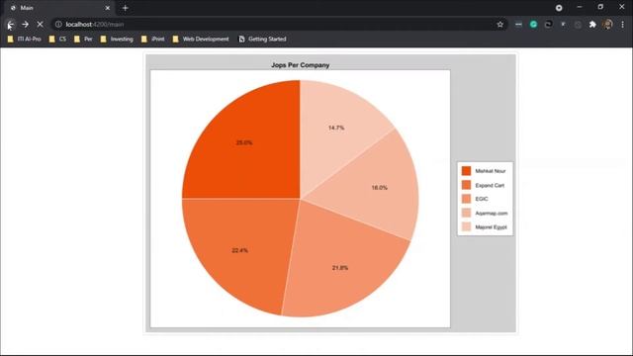
Task: Click the EGIC legend color swatch
Action: coord(466,199)
